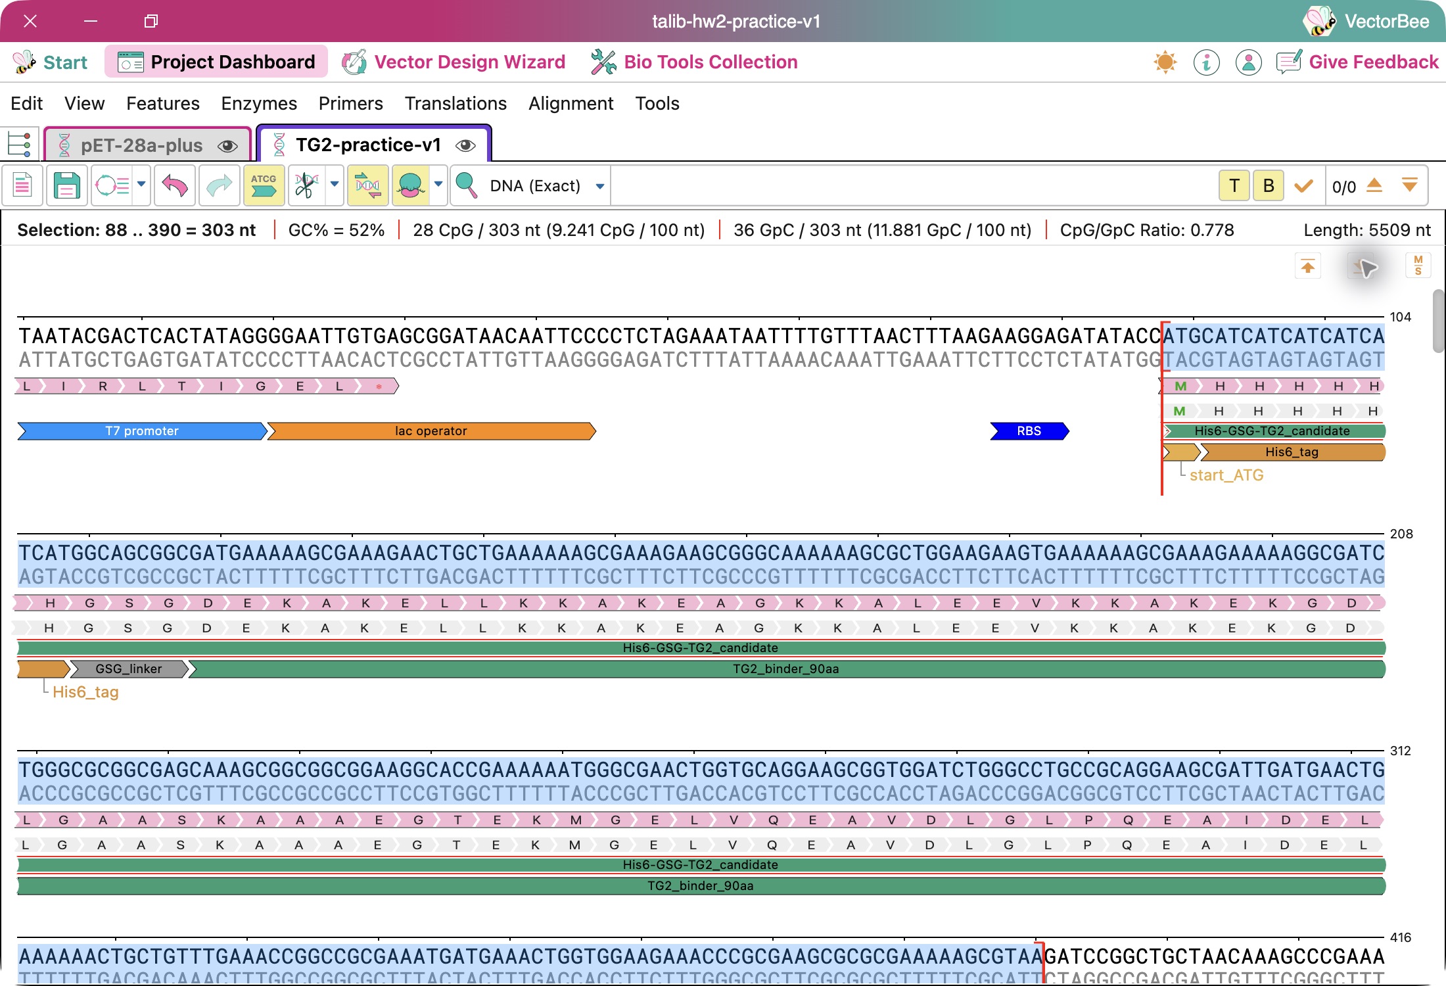1446x986 pixels.
Task: Open the Enzymes menu
Action: click(x=259, y=103)
